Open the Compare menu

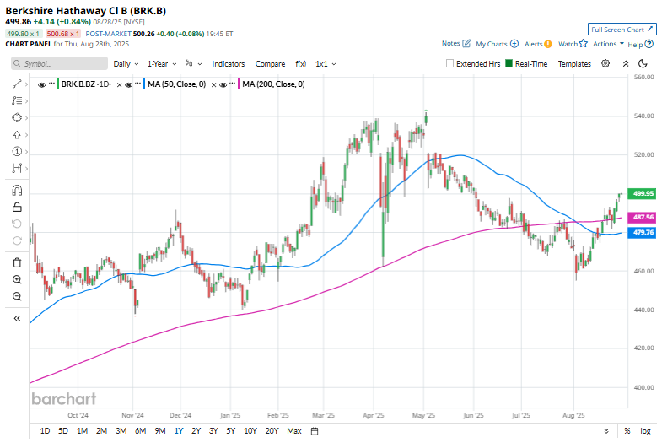coord(270,64)
